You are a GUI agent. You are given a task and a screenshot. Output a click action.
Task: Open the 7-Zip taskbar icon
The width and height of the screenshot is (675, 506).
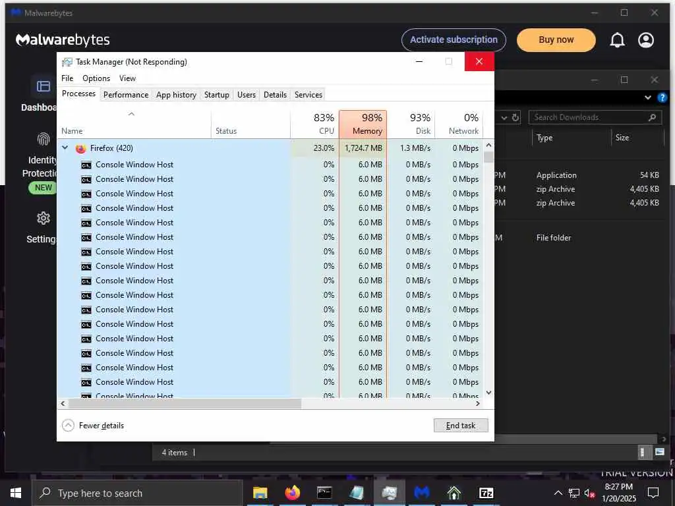click(486, 493)
